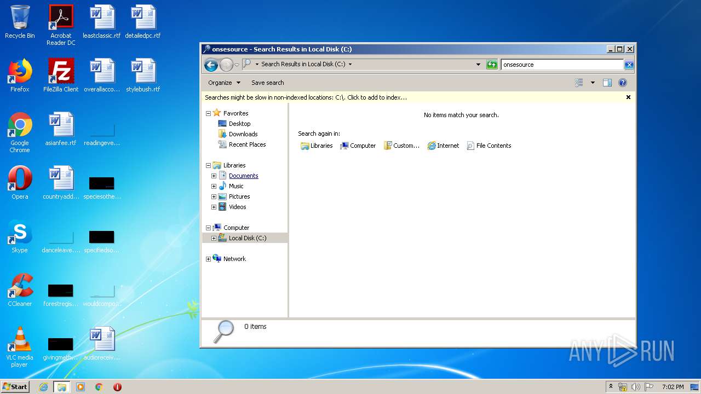This screenshot has height=394, width=701.
Task: Collapse the Libraries tree group
Action: coord(208,165)
